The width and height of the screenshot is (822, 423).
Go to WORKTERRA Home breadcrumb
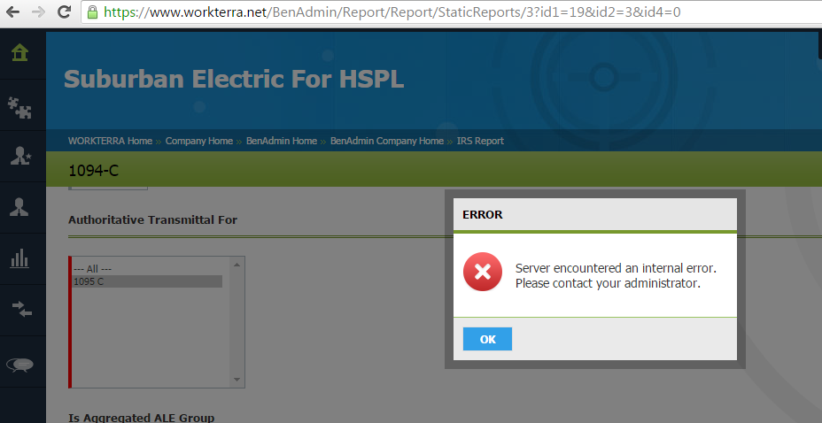(x=110, y=141)
